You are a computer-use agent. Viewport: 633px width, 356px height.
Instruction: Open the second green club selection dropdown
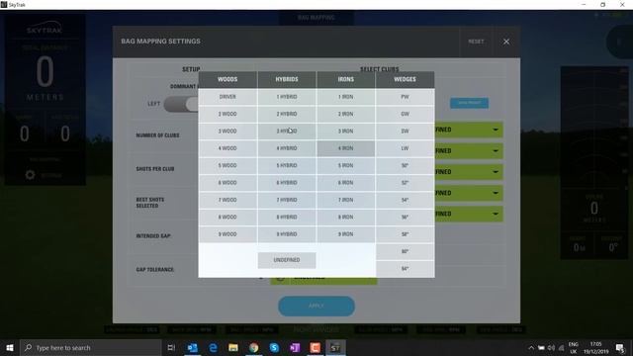click(x=469, y=151)
